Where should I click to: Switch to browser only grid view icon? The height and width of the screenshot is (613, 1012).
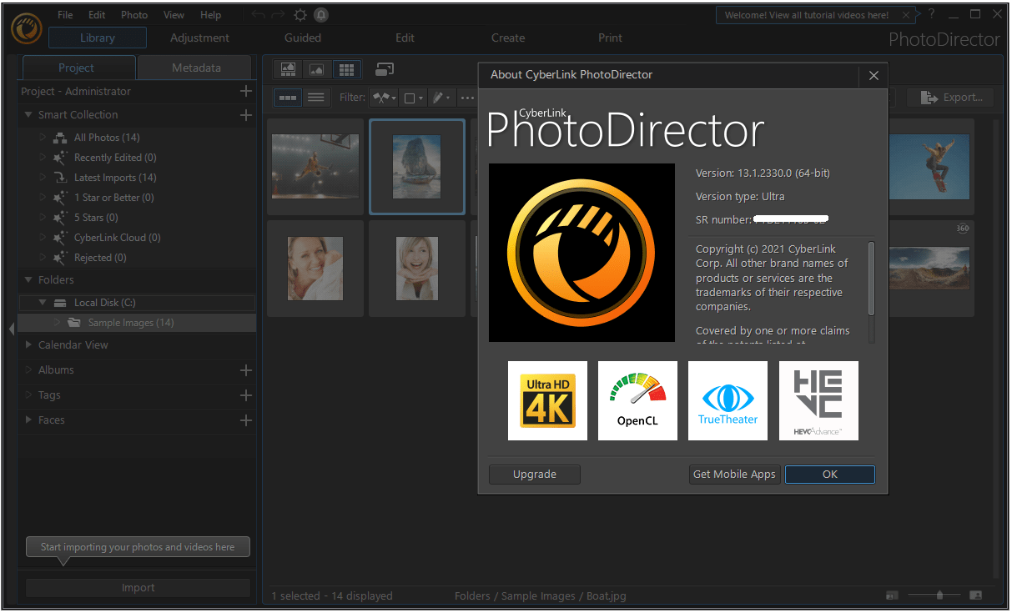pyautogui.click(x=345, y=69)
